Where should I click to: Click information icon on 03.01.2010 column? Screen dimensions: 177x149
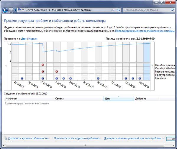[57, 78]
